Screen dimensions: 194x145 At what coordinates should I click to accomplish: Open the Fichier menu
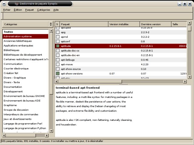point(6,10)
